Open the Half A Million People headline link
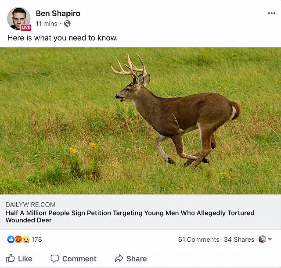This screenshot has height=268, width=281. pyautogui.click(x=130, y=216)
